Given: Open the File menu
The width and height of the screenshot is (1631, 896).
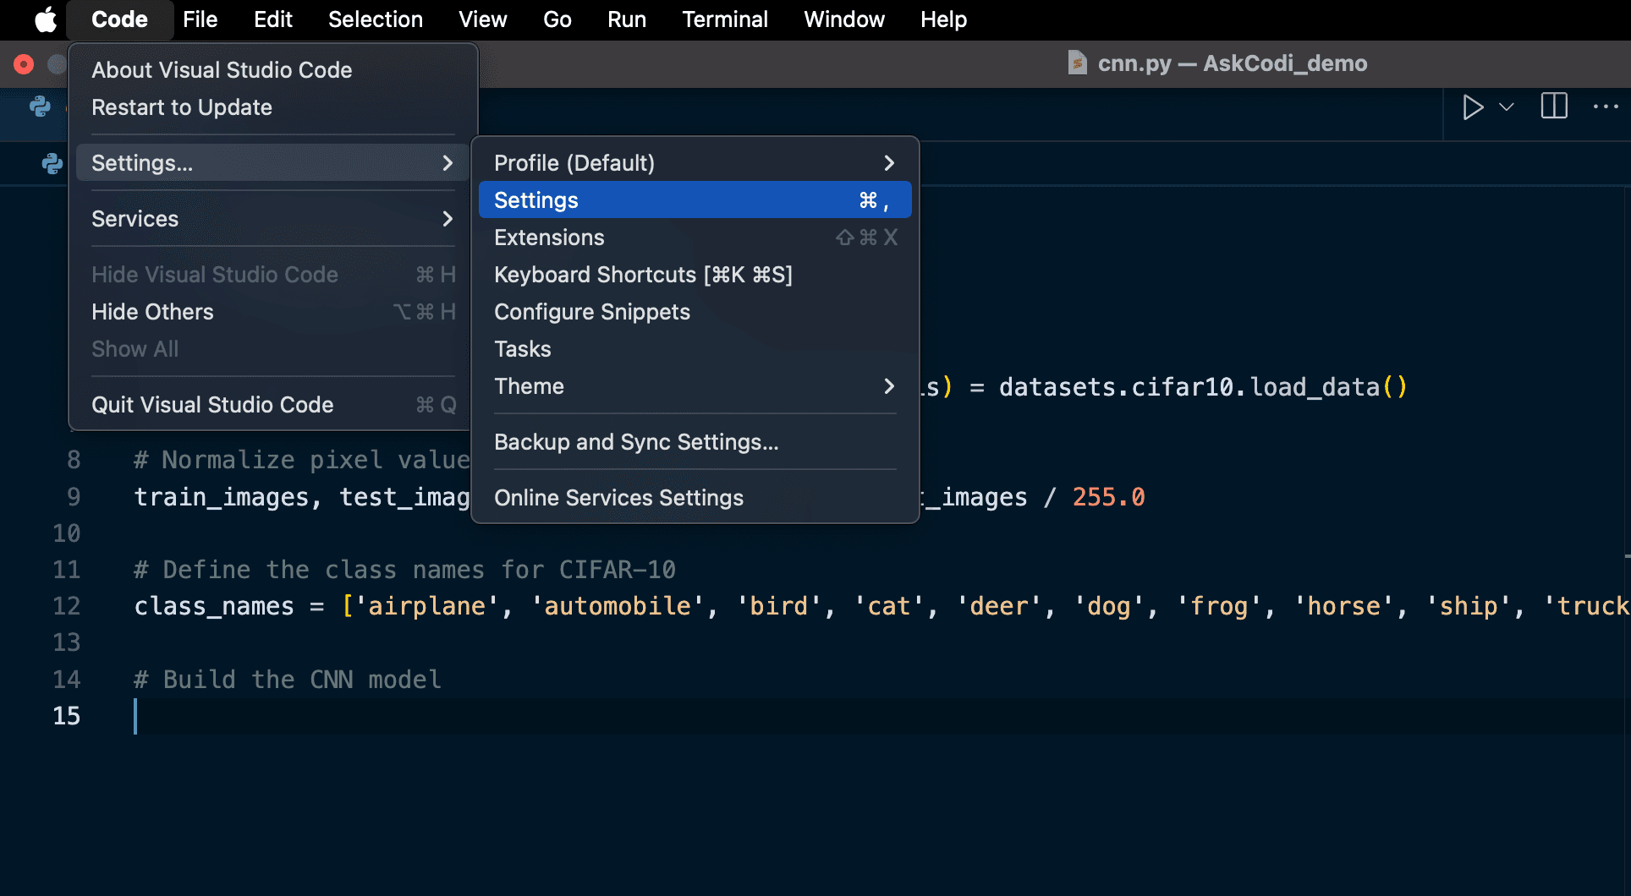Looking at the screenshot, I should coord(200,19).
